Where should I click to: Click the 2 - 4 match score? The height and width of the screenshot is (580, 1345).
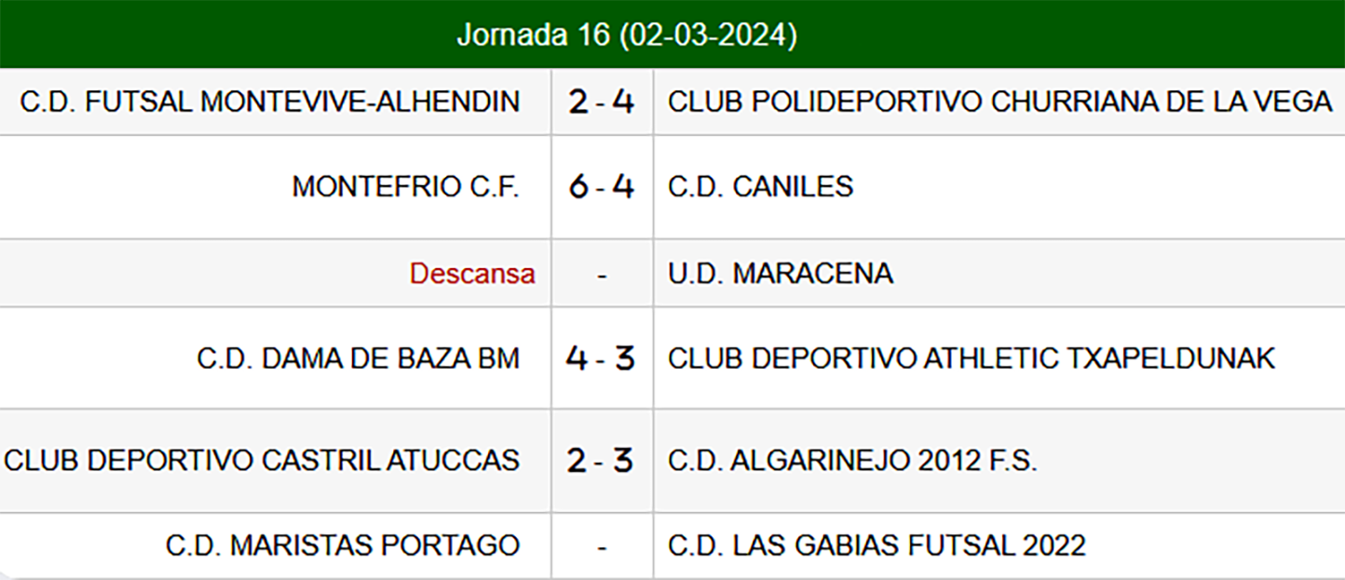click(x=602, y=101)
